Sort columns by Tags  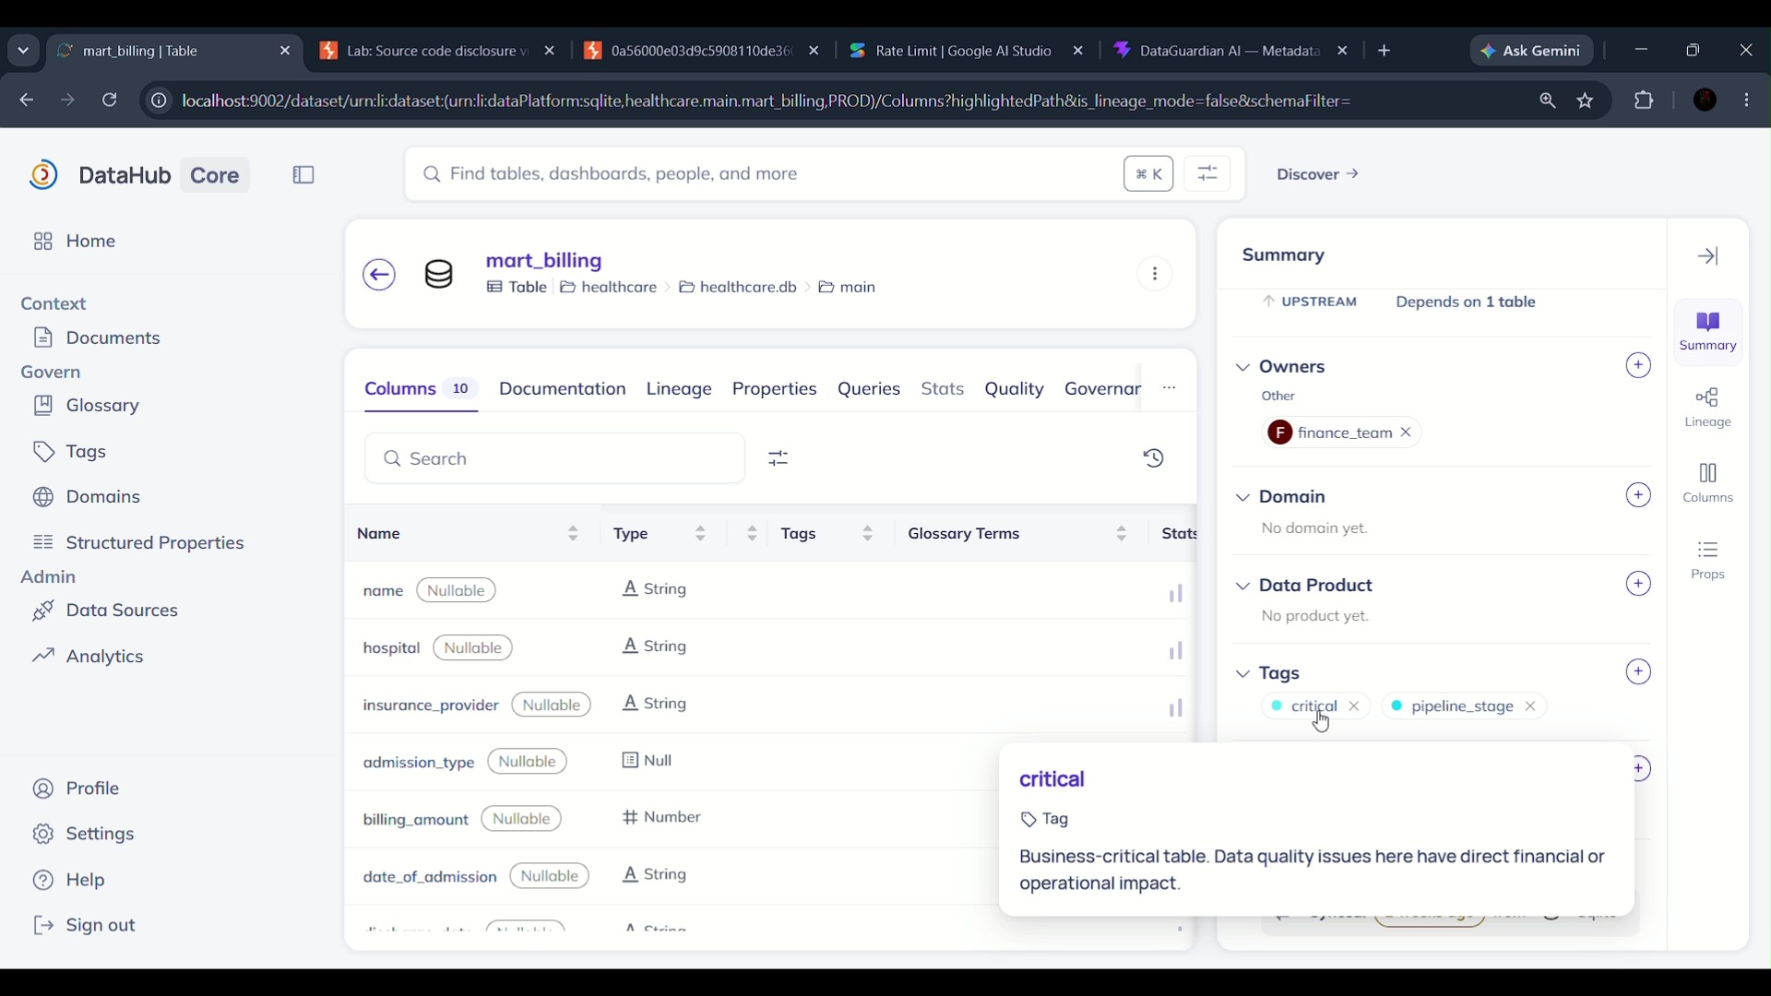pos(867,534)
